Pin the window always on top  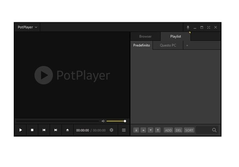tap(188, 27)
